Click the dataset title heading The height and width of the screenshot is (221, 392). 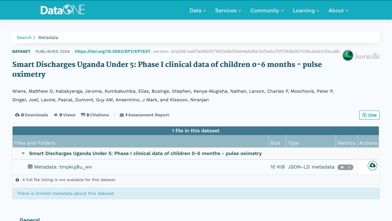point(167,69)
